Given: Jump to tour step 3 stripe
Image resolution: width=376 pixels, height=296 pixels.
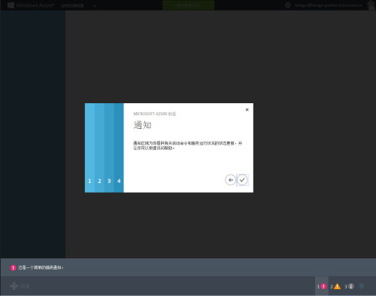Looking at the screenshot, I should click(x=109, y=148).
